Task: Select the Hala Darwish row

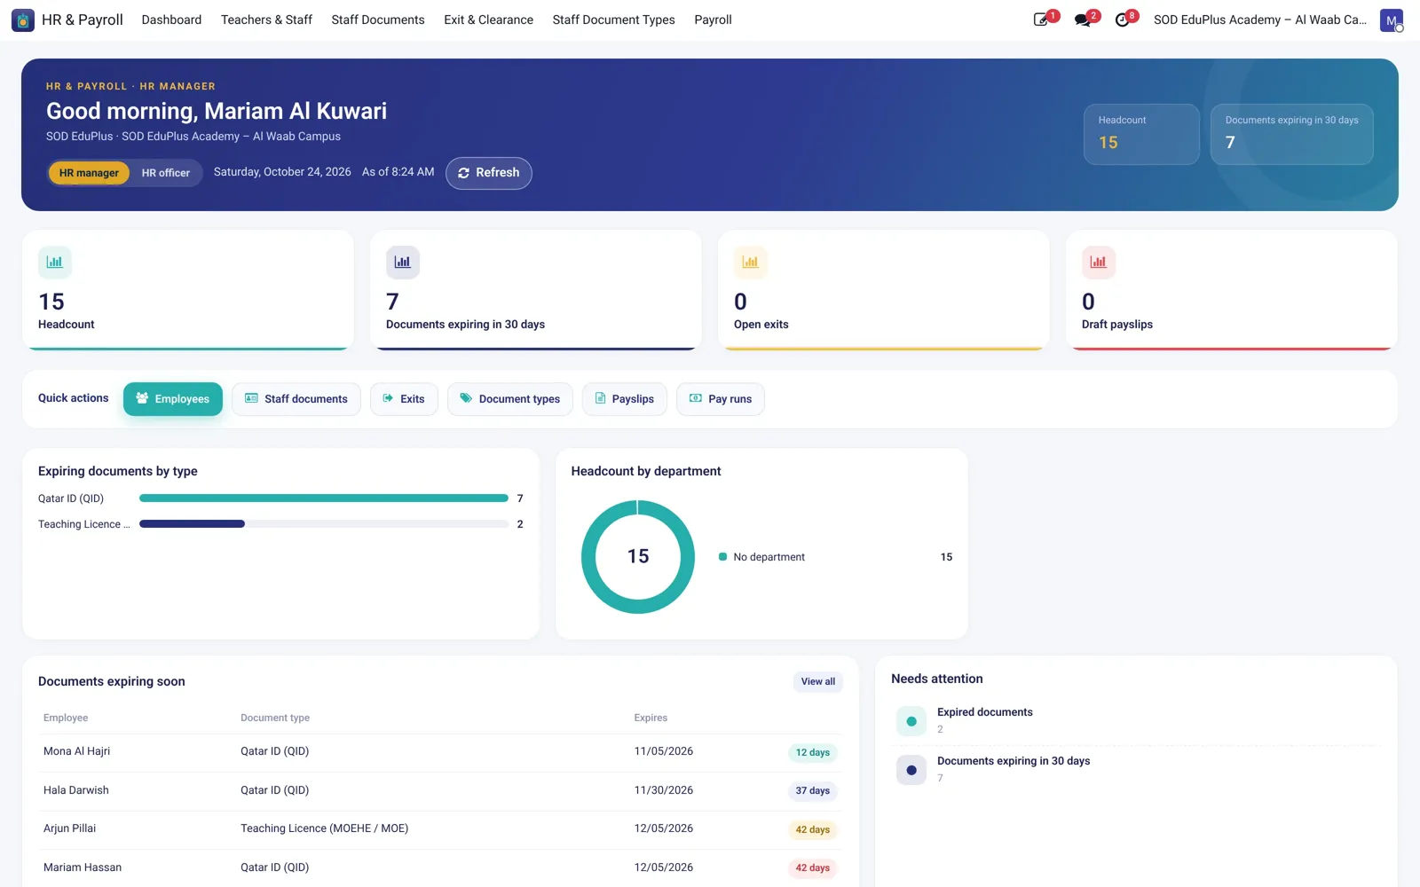Action: (440, 791)
